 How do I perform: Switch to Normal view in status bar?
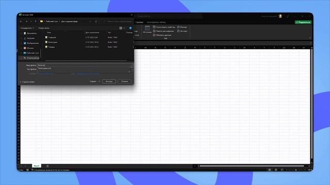pyautogui.click(x=270, y=170)
